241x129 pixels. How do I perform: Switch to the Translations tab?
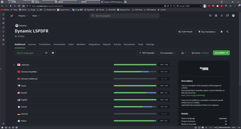(x=45, y=44)
